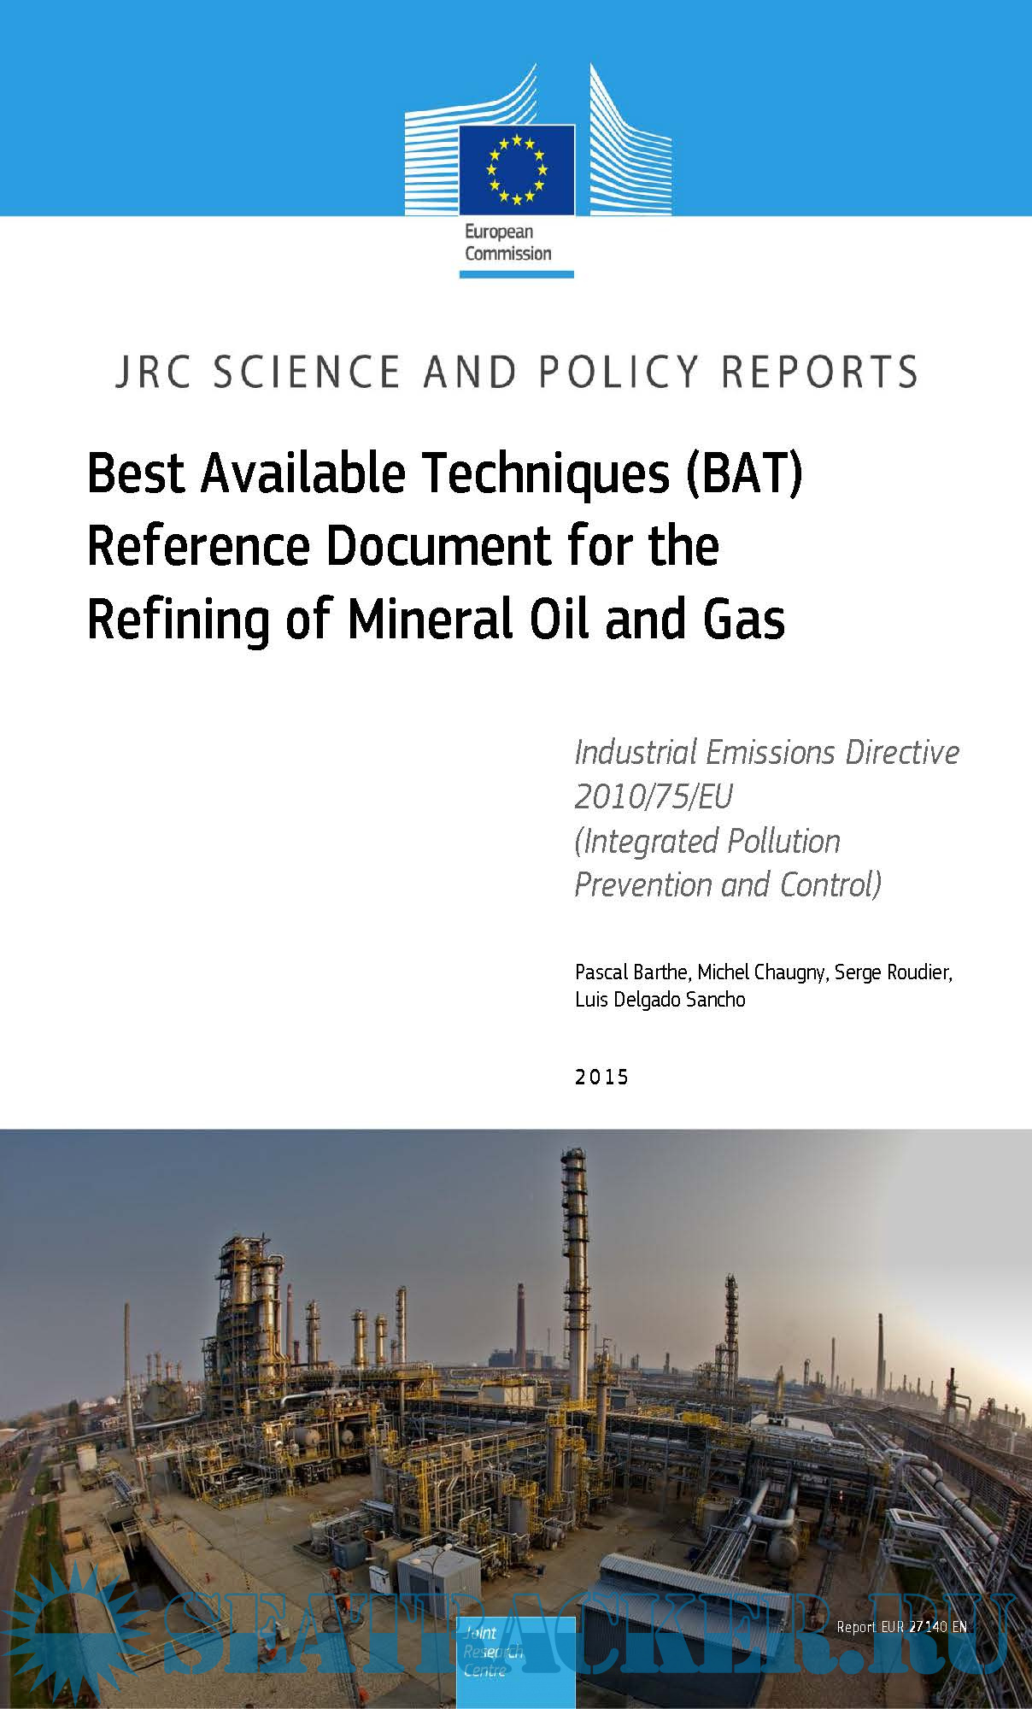Click the tallest tower in the refinery photo
Image resolution: width=1032 pixels, height=1709 pixels.
click(x=574, y=1265)
